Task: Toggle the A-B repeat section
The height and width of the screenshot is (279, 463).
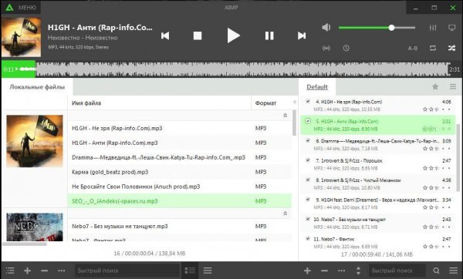Action: coord(413,49)
